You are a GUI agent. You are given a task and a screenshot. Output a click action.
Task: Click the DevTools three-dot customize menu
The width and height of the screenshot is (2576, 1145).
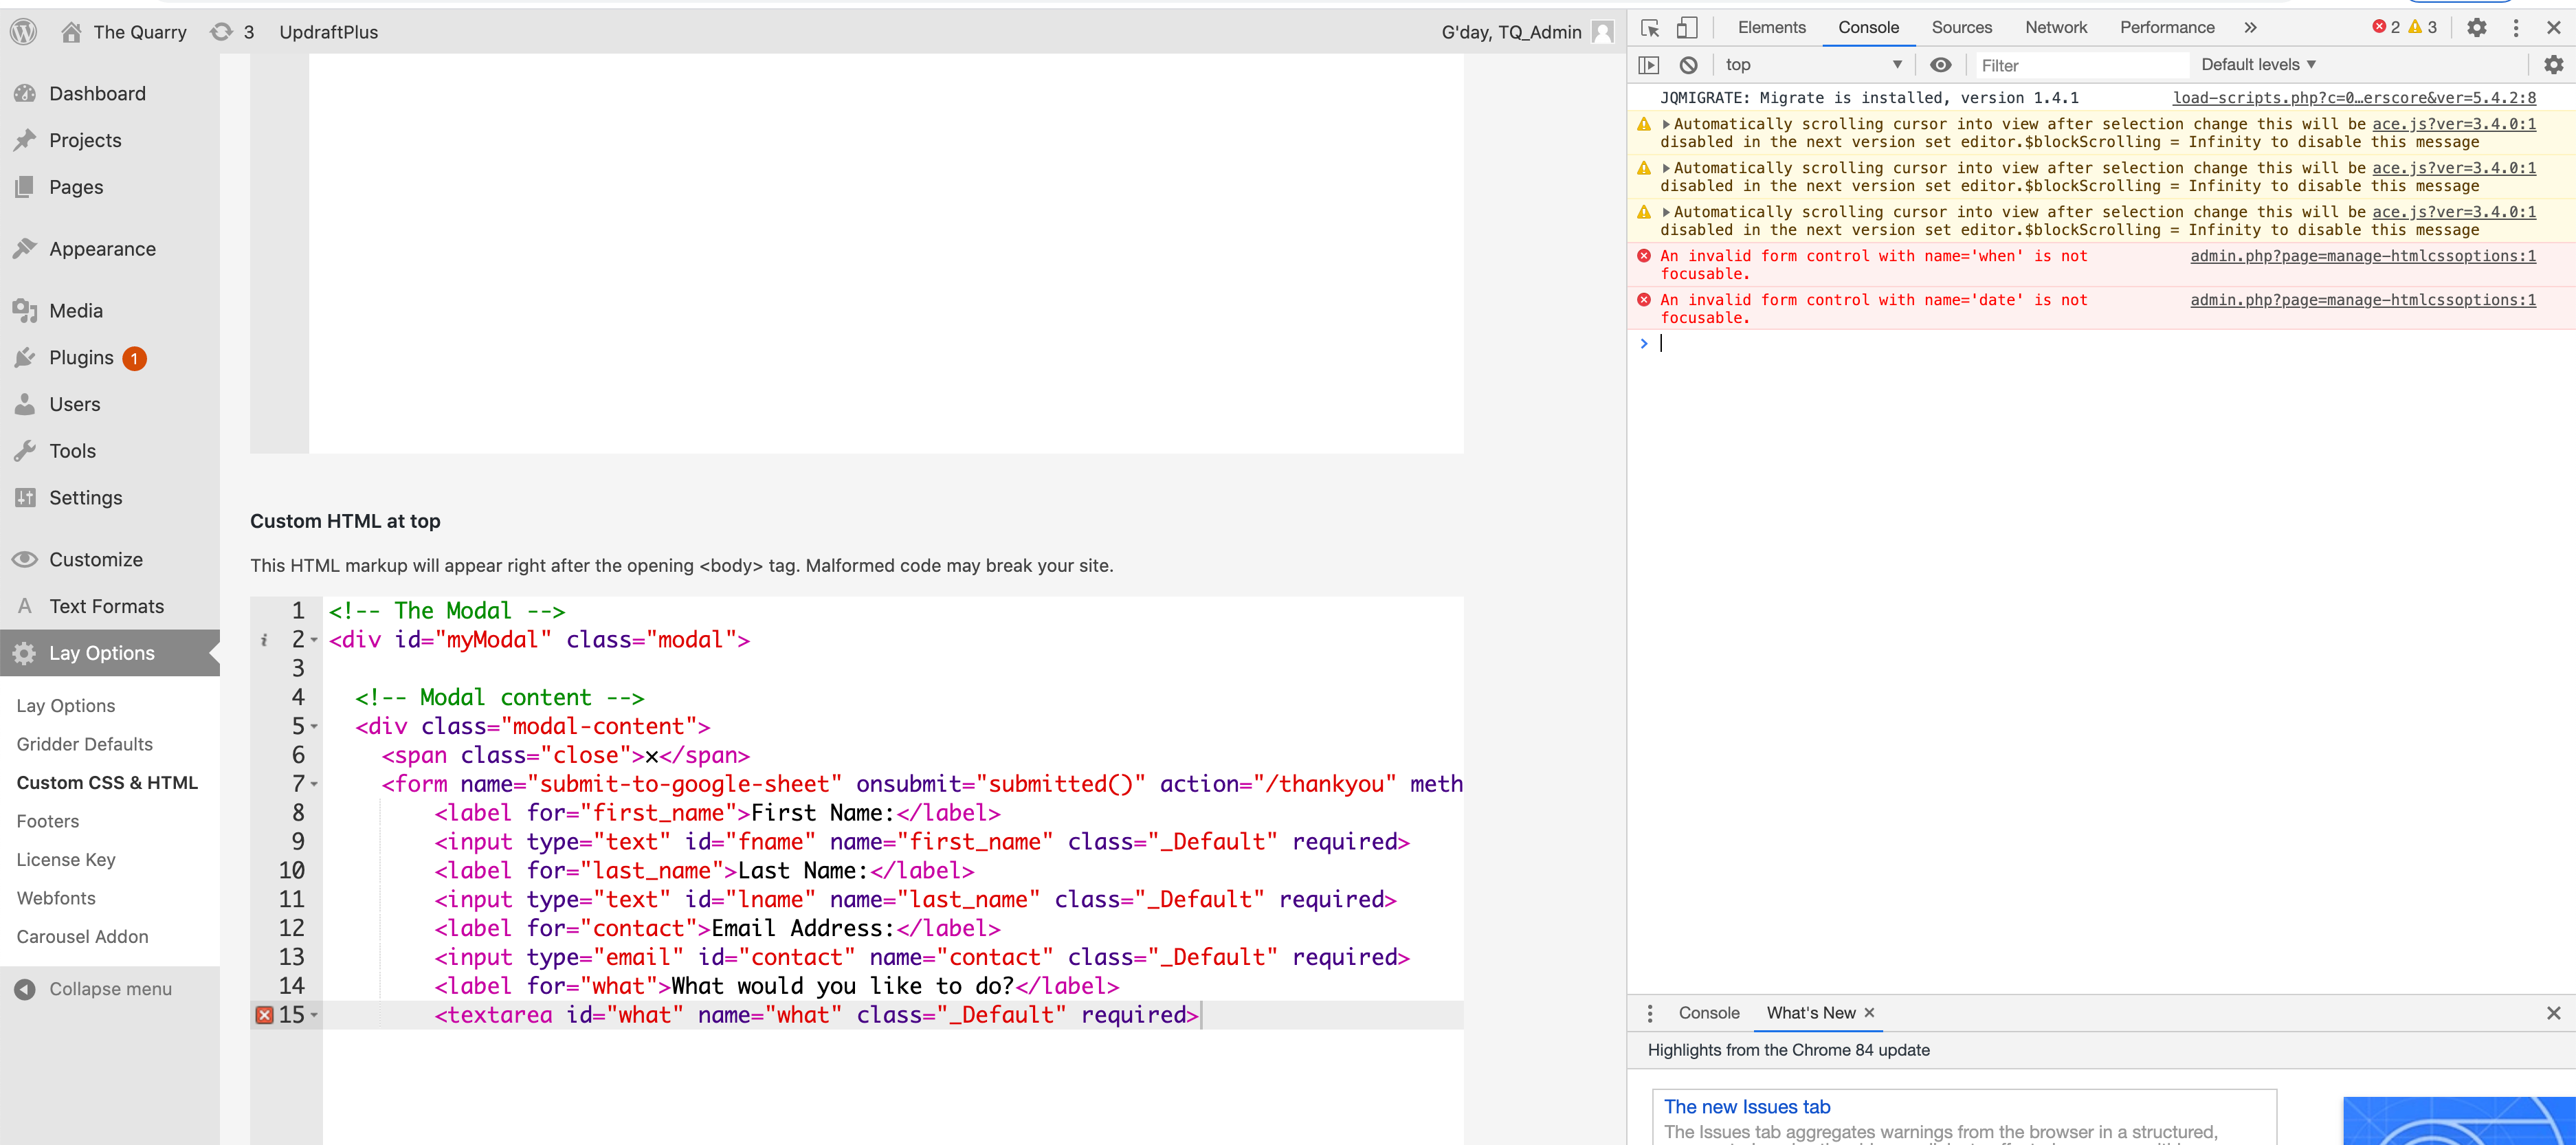pos(2516,28)
